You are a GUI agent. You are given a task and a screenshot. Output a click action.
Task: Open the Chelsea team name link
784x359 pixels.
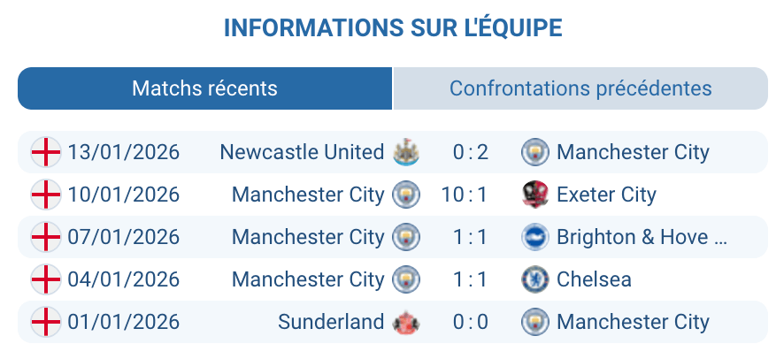(x=594, y=279)
